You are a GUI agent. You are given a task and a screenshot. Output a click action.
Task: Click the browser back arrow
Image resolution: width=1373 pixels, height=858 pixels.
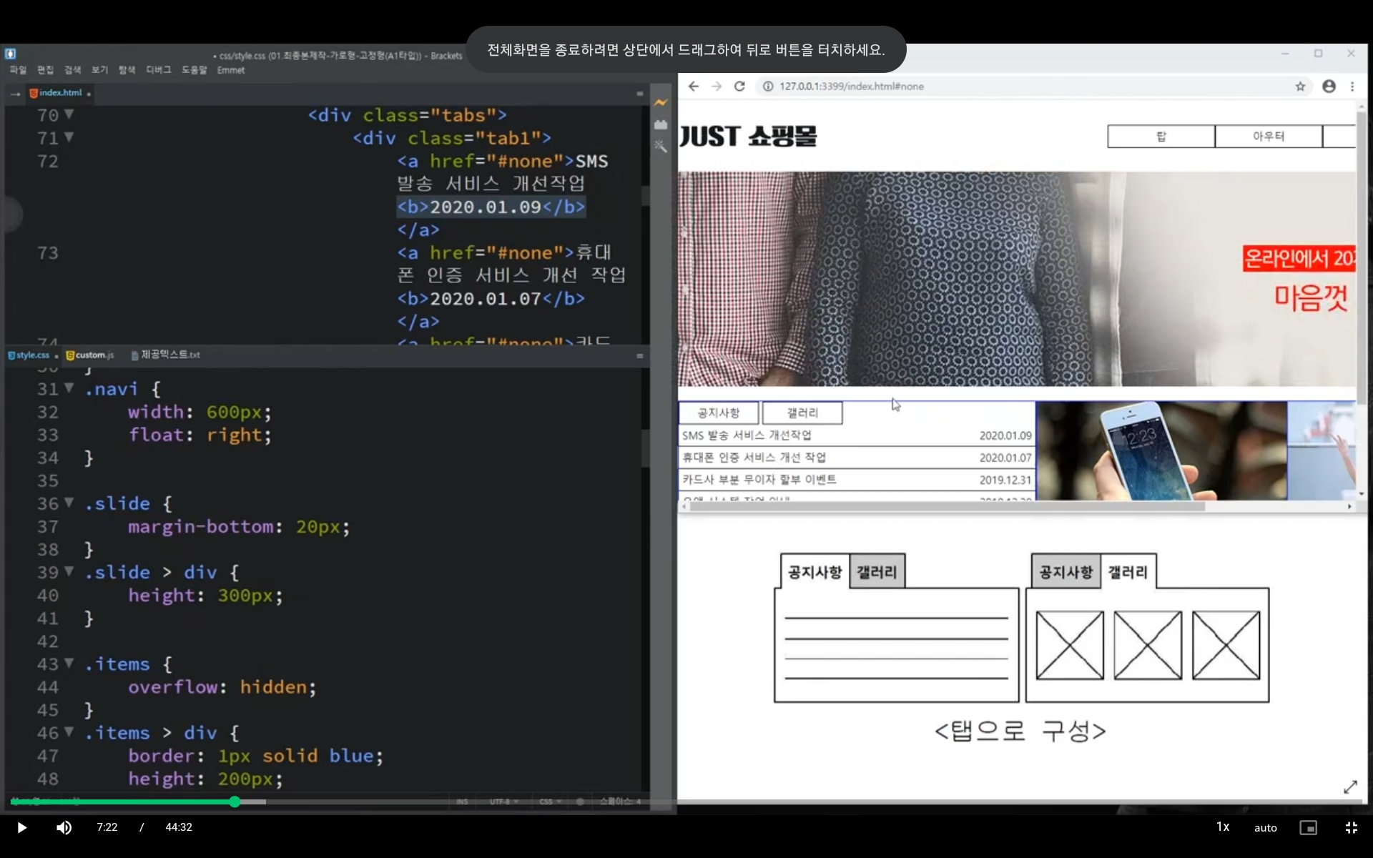(694, 87)
